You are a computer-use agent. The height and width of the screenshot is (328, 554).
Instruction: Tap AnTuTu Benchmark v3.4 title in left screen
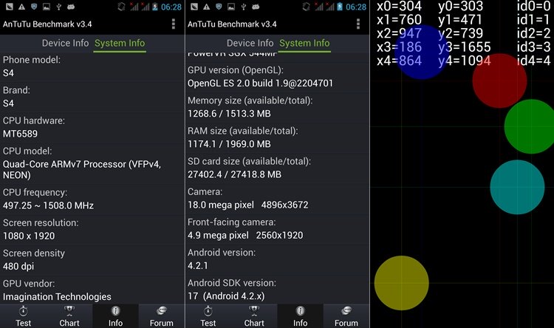tap(47, 24)
